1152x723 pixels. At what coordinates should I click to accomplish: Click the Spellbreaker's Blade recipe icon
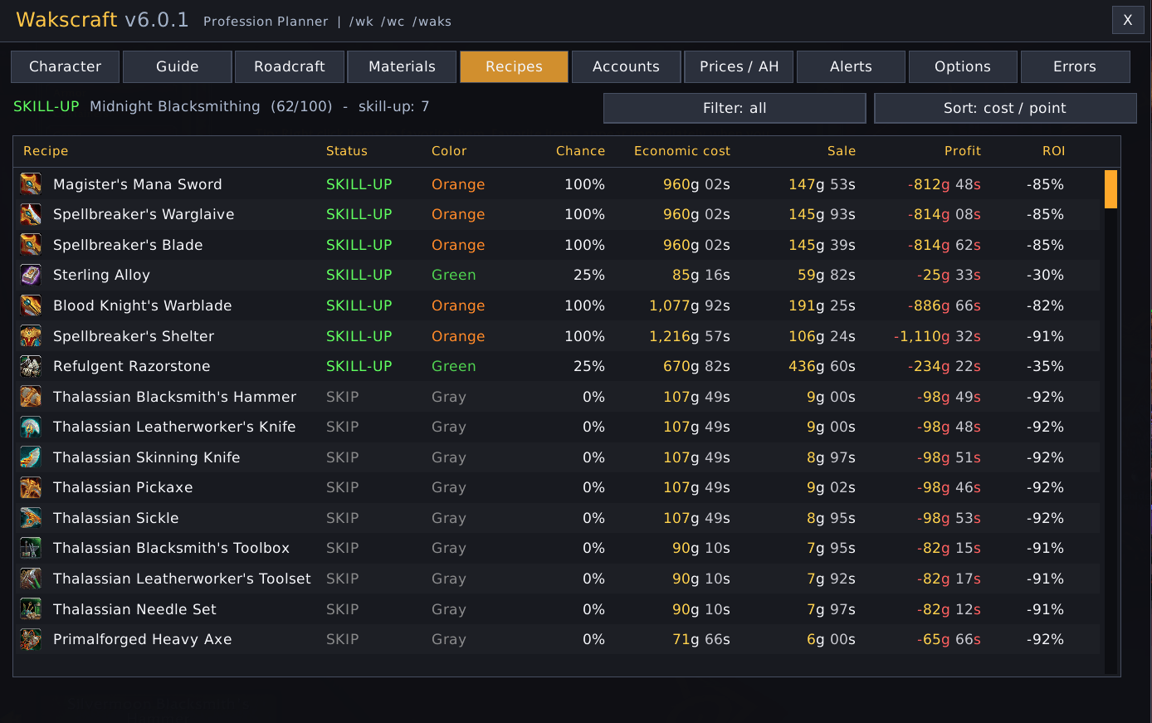(x=31, y=245)
